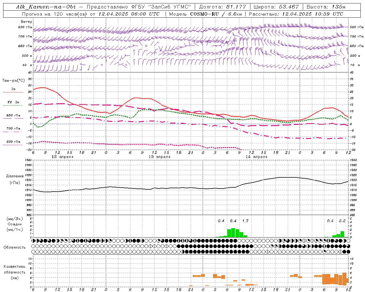Click the Давление pressure panel label
Viewport: 365px width, 292px height.
click(x=15, y=176)
